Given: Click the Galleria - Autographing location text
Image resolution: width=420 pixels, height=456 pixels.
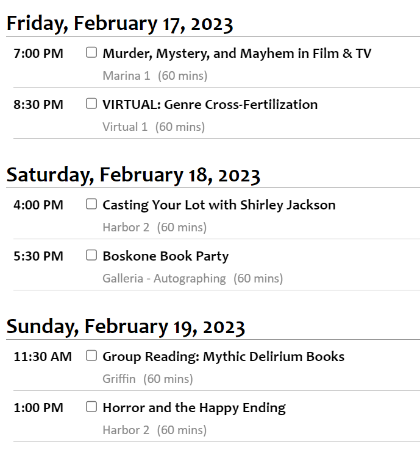Looking at the screenshot, I should click(x=164, y=279).
